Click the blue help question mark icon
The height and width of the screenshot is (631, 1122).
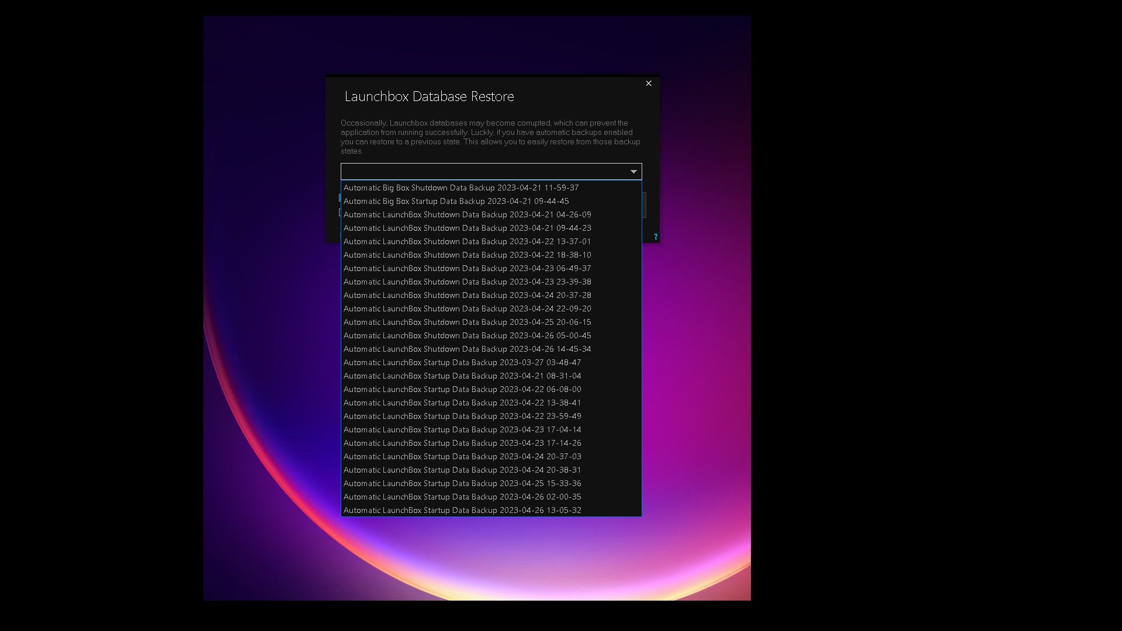pos(656,237)
